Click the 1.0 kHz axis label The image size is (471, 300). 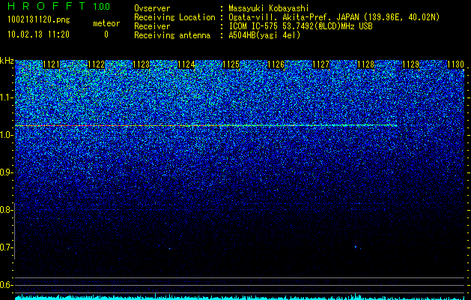pyautogui.click(x=5, y=136)
